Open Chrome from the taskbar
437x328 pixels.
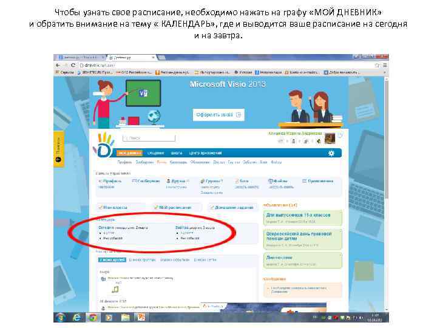[x=92, y=318]
